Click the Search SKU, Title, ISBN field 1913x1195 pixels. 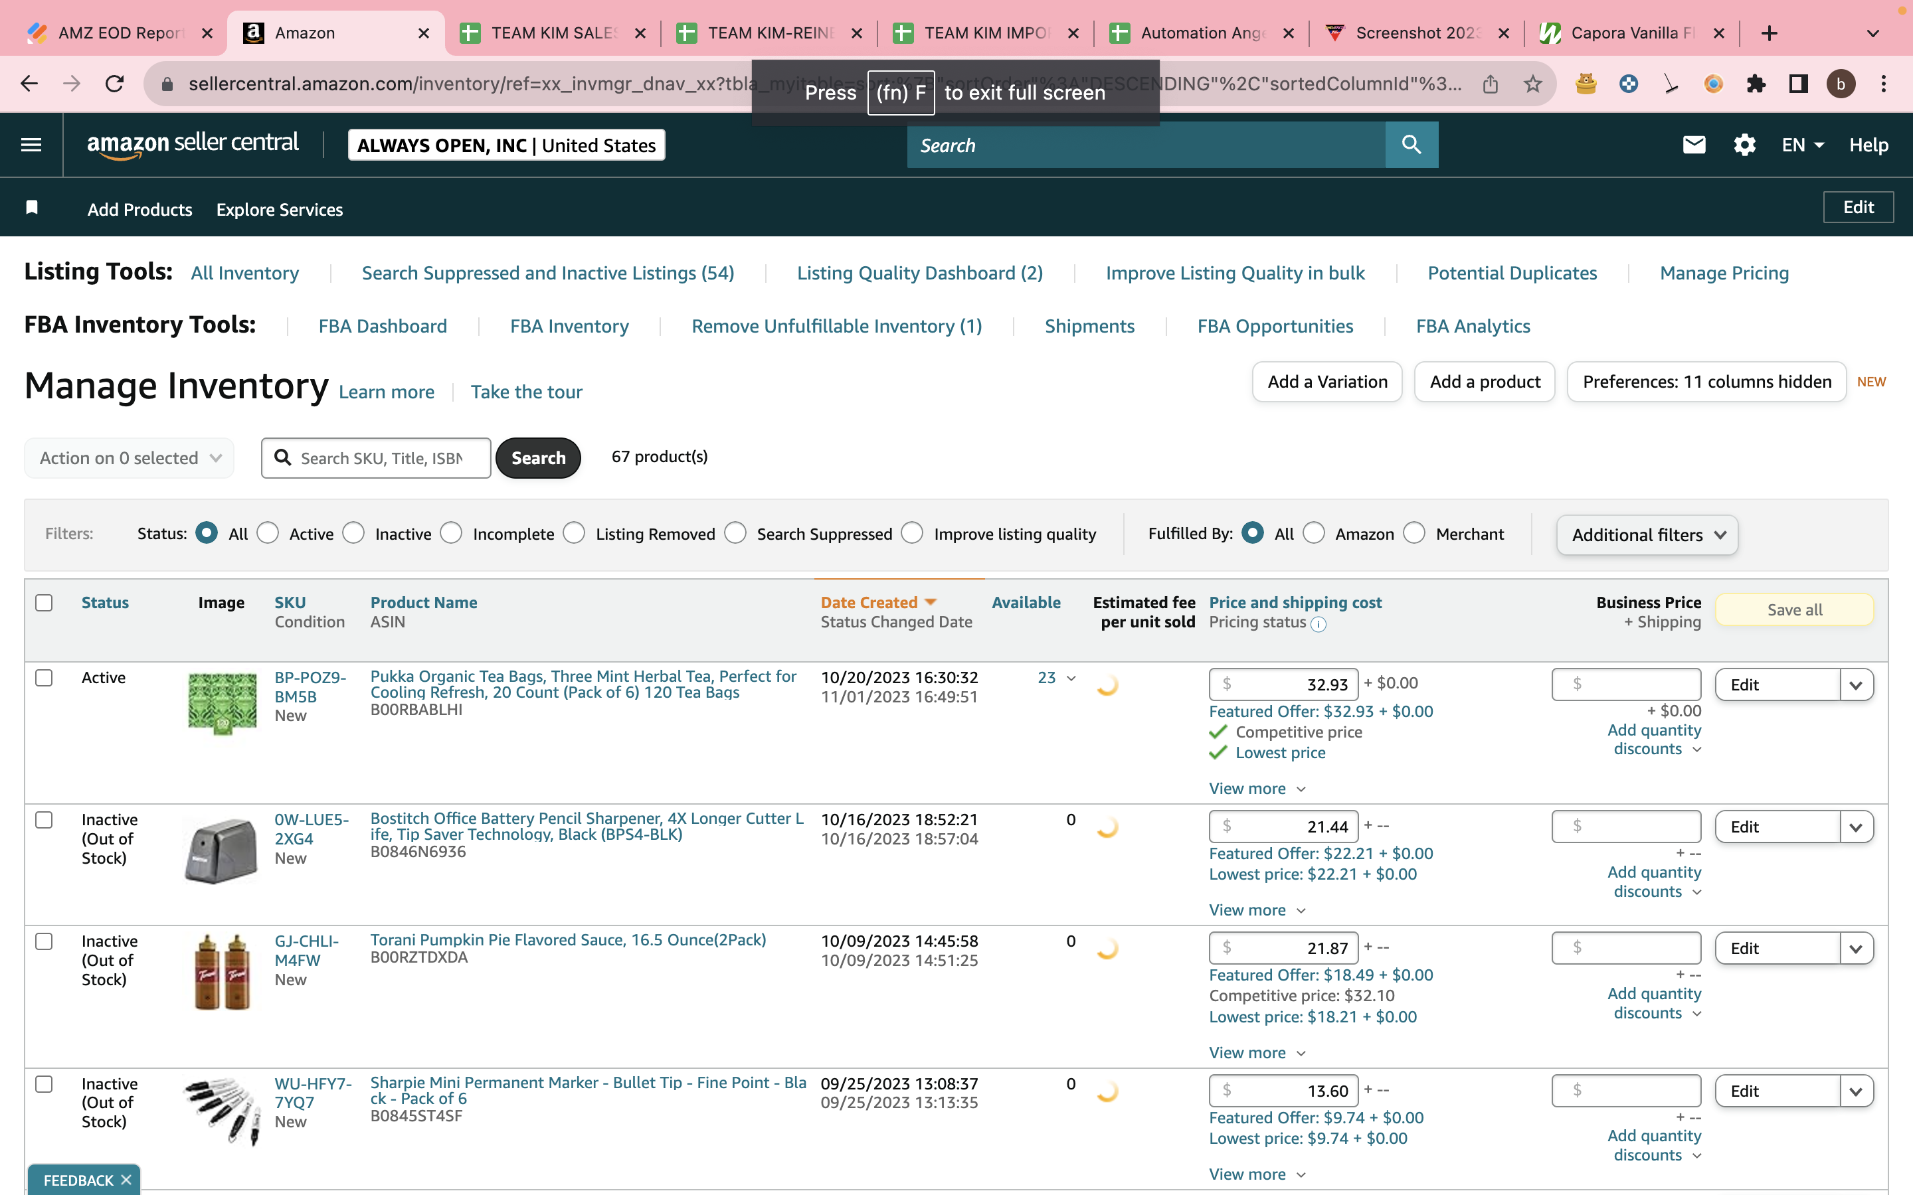pyautogui.click(x=376, y=457)
